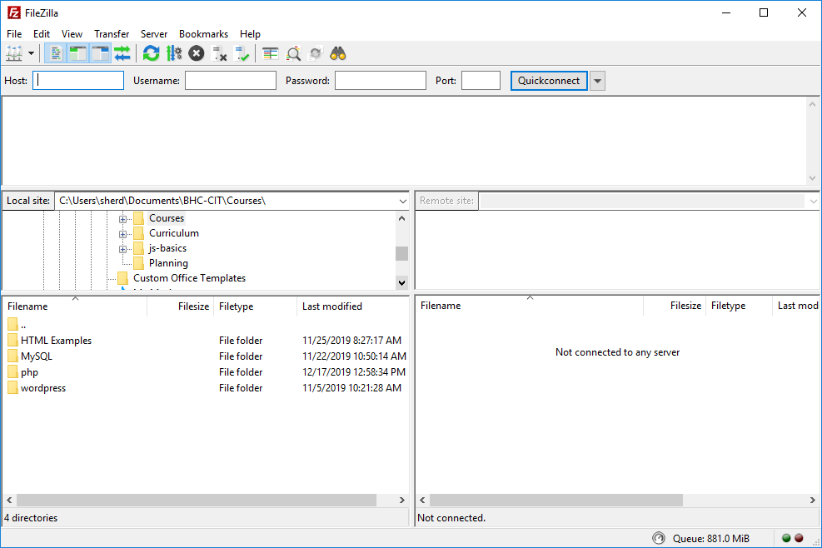Toggle the remote directory tree display
822x548 pixels.
click(100, 53)
